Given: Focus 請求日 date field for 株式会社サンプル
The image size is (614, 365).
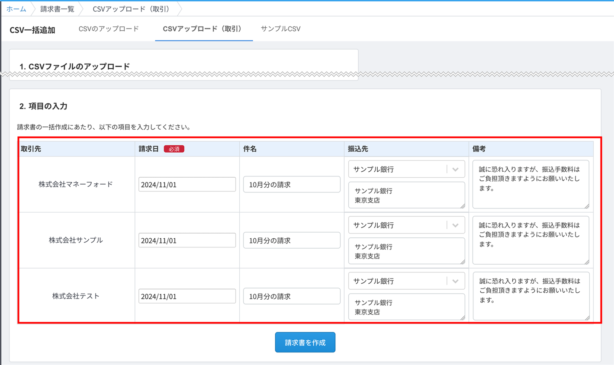Looking at the screenshot, I should click(x=187, y=240).
